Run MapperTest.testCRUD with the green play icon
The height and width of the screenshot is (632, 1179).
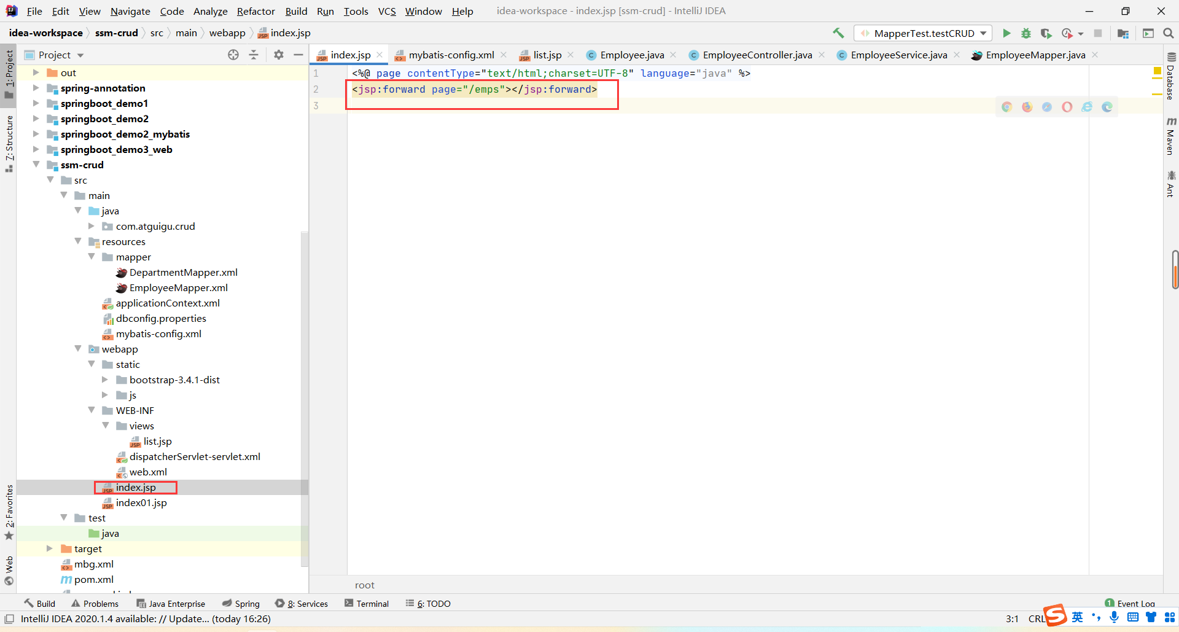[x=1006, y=33]
